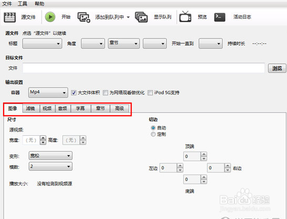Click the clapperboard Source icon
The image size is (287, 219).
9,17
